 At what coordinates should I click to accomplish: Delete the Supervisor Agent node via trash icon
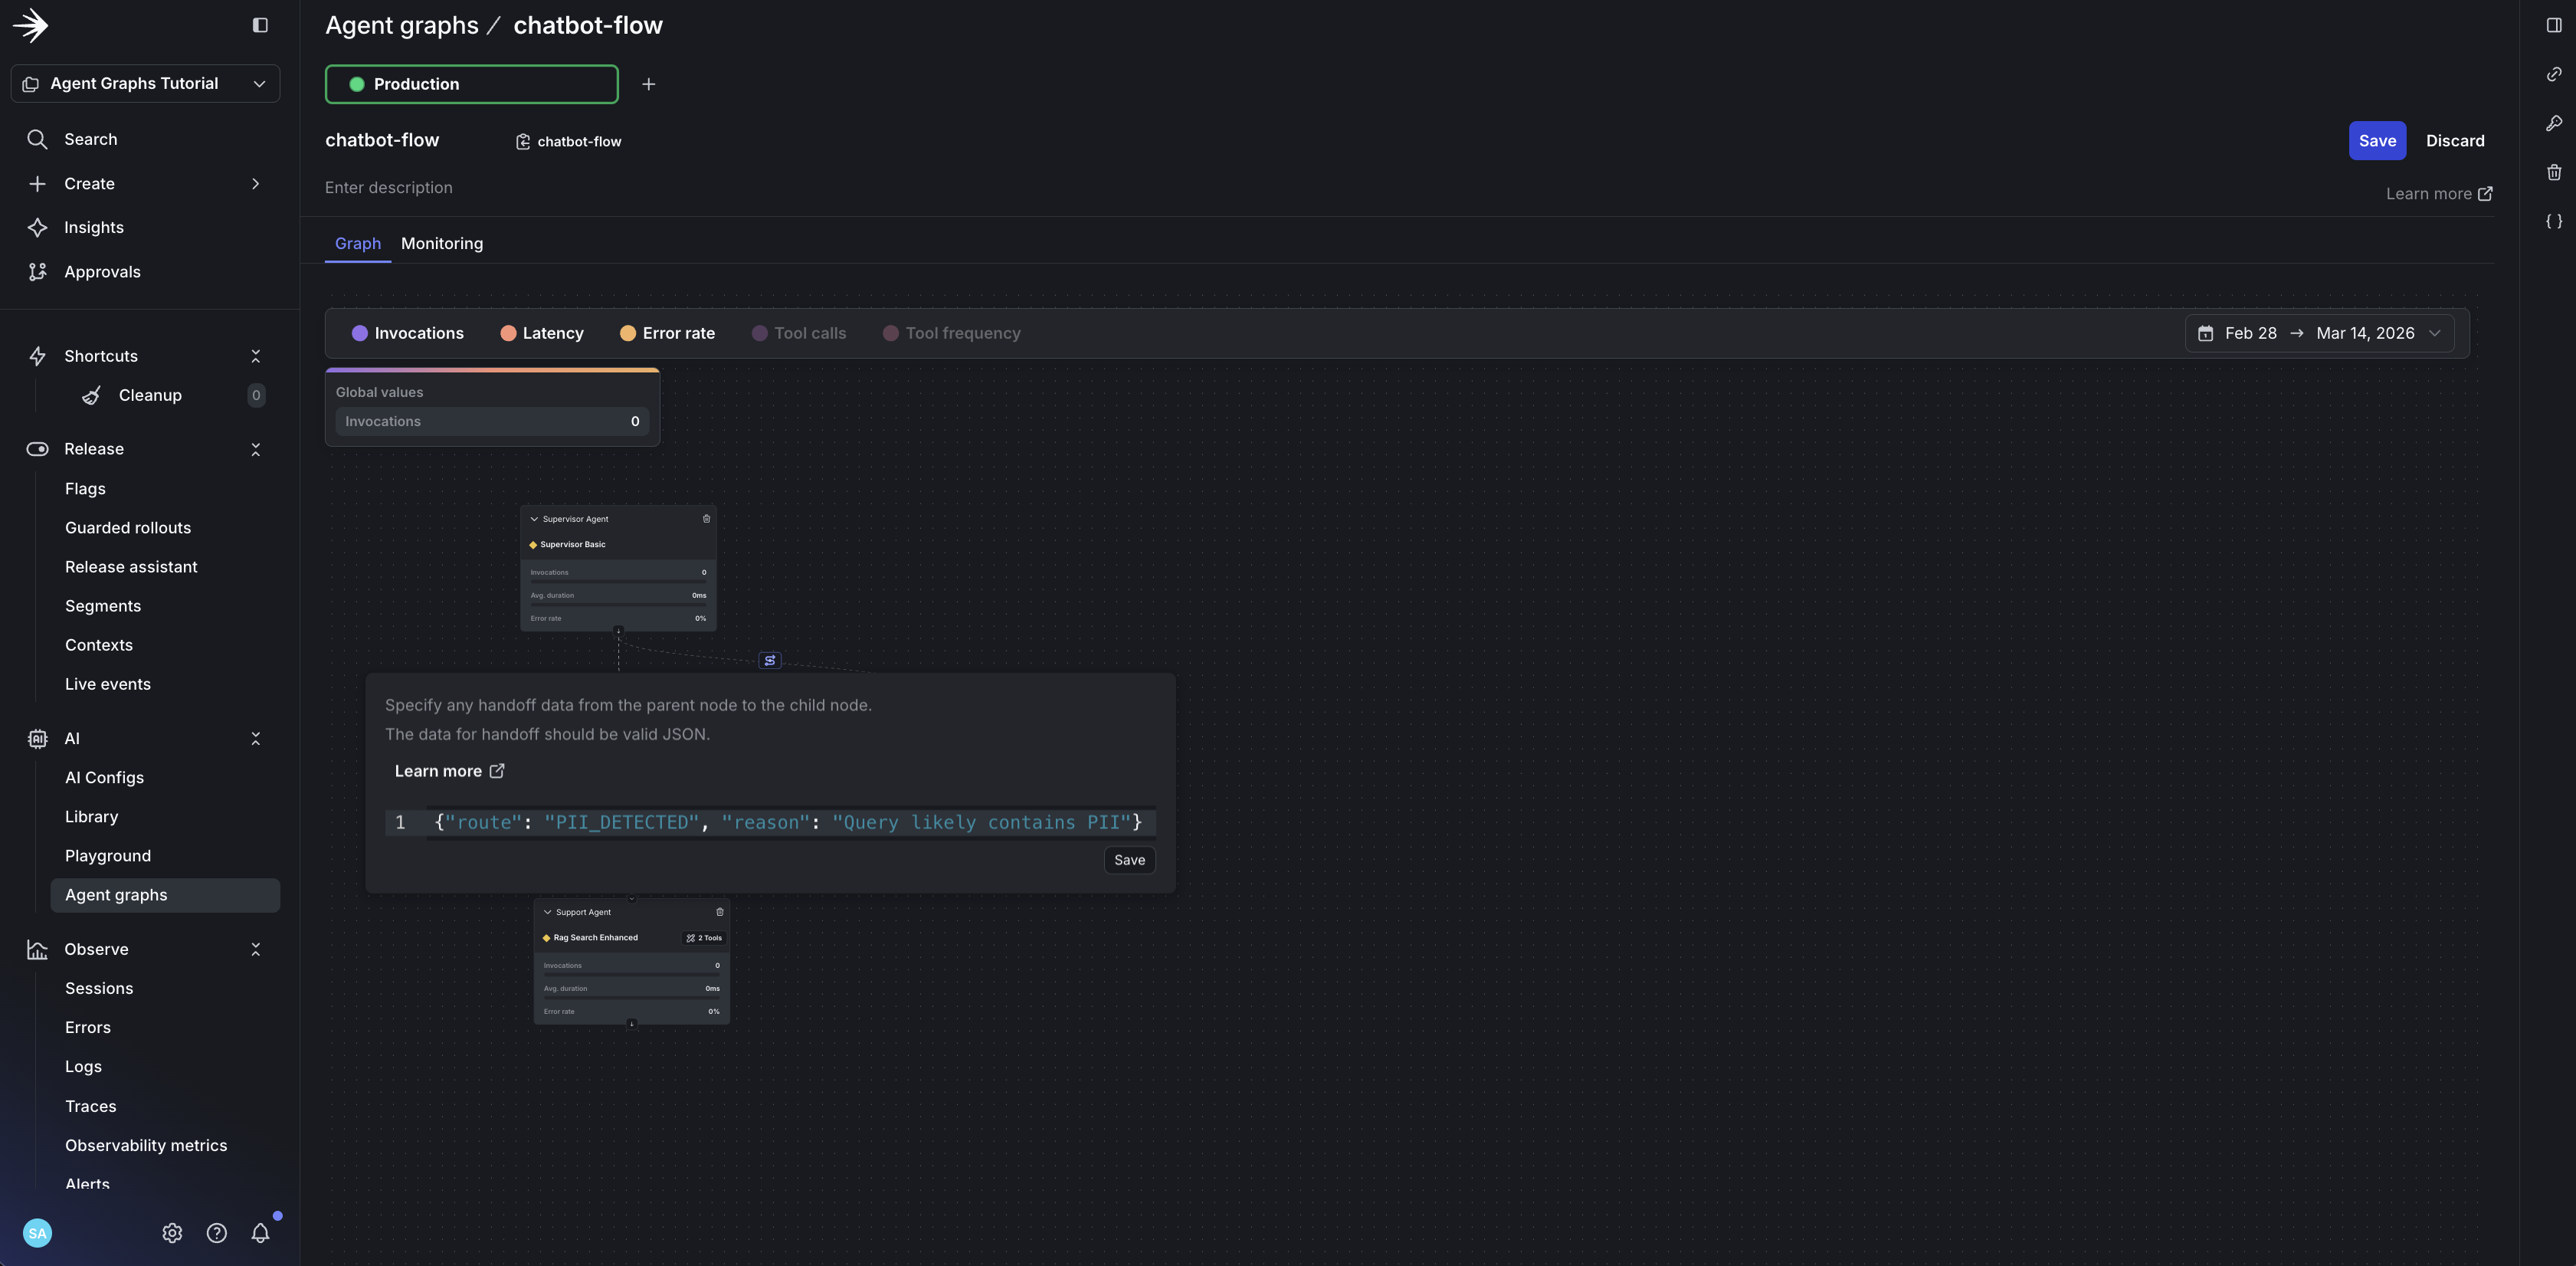[706, 519]
